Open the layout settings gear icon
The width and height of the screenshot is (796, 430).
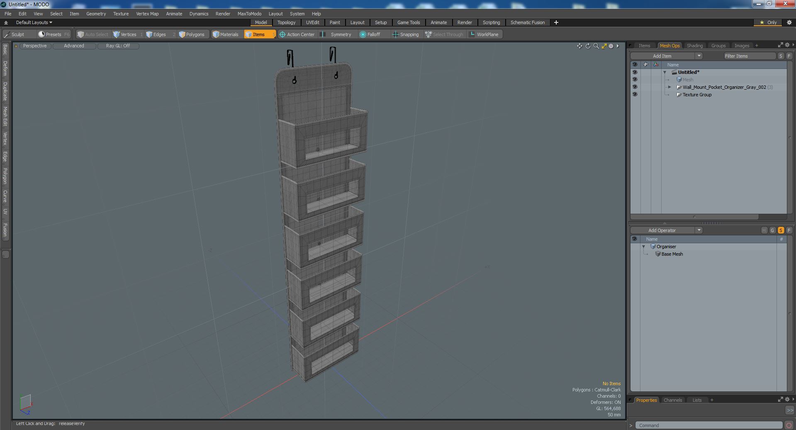(789, 22)
